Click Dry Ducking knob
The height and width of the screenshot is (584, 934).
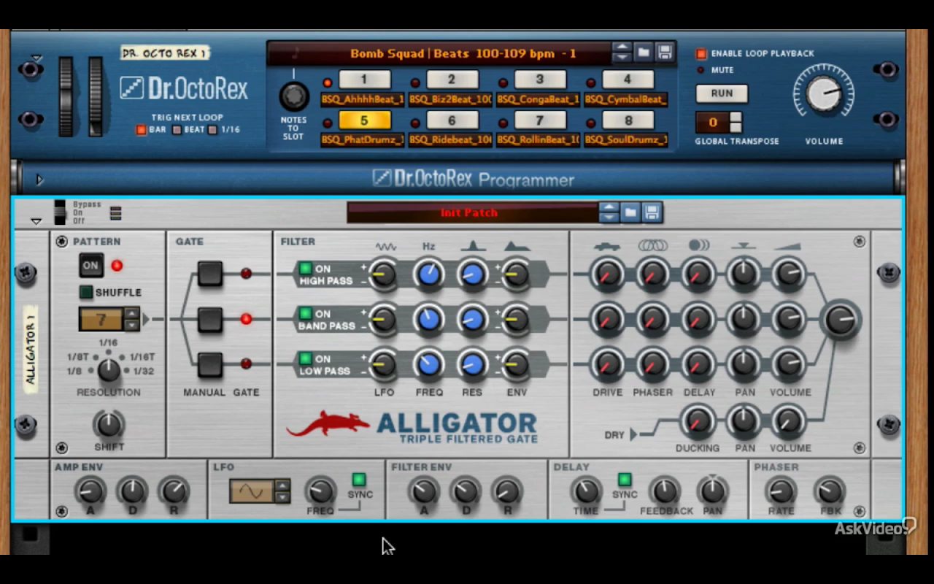[x=698, y=421]
